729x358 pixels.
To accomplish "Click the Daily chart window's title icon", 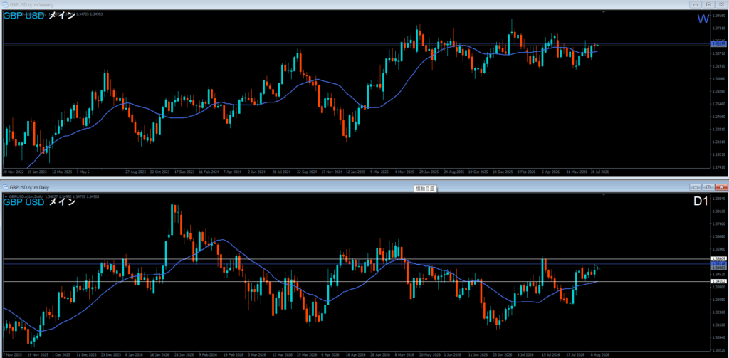I will tap(5, 187).
